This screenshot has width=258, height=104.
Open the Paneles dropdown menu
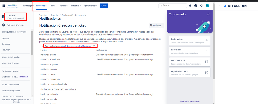click(x=64, y=6)
